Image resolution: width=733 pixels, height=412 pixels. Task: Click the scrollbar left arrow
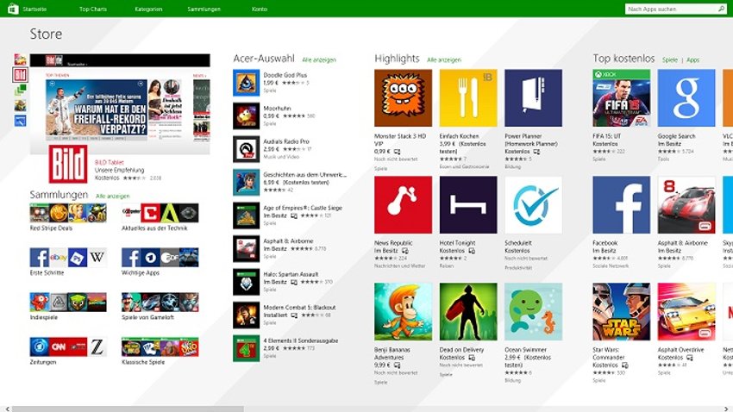click(7, 409)
